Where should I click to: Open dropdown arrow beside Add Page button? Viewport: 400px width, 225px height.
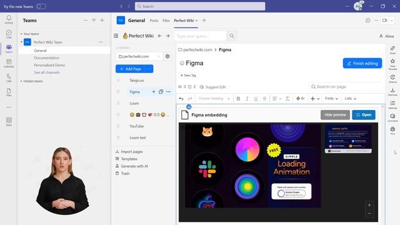click(149, 69)
